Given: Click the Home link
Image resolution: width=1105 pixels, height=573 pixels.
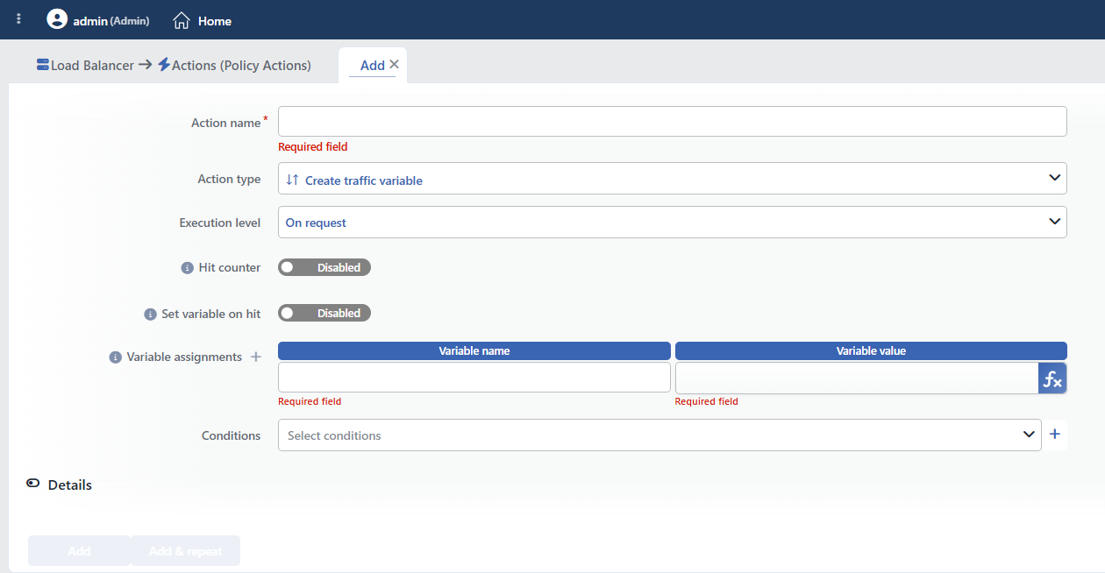Looking at the screenshot, I should 215,20.
